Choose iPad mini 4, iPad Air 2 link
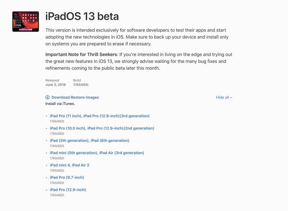The width and height of the screenshot is (288, 211). click(x=69, y=165)
